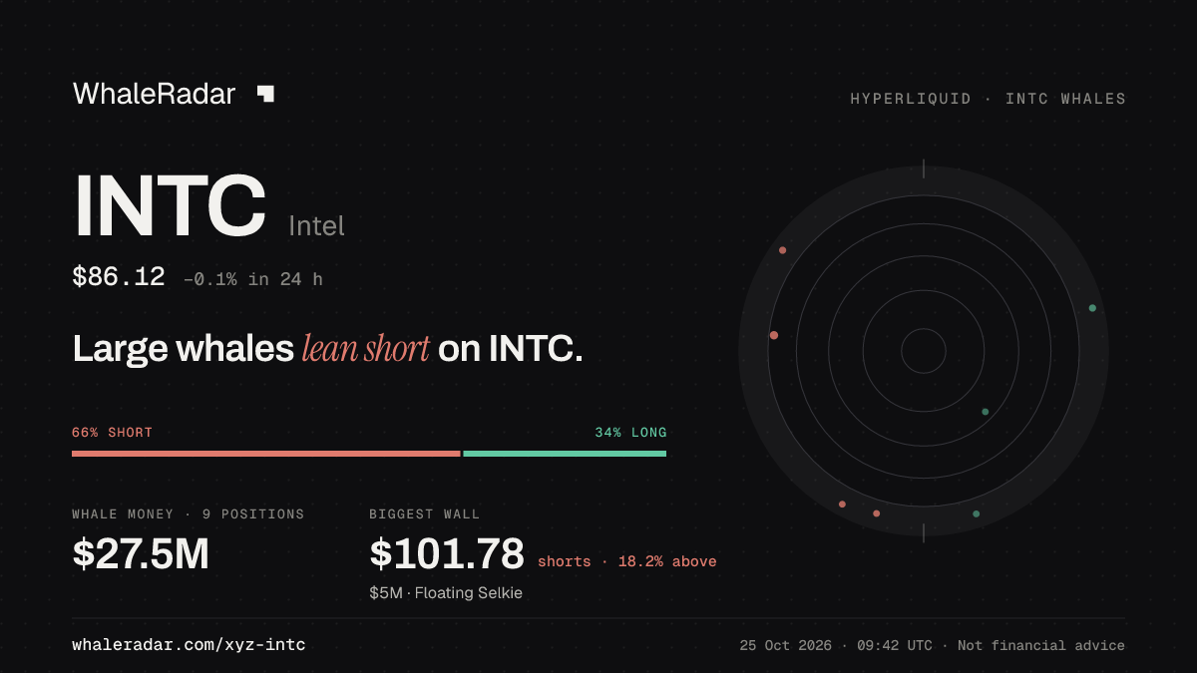The width and height of the screenshot is (1197, 673).
Task: Click the large INTC ticker heading
Action: point(170,206)
